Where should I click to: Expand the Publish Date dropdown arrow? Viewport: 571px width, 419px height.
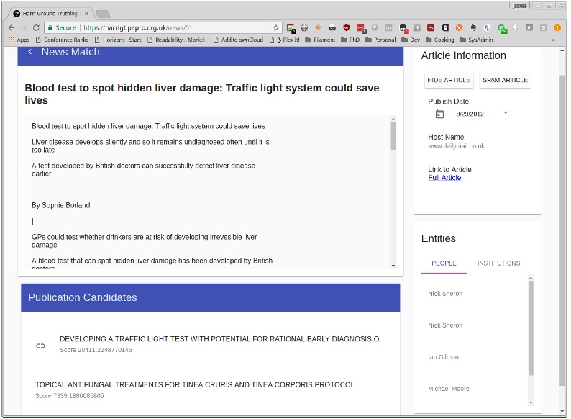(506, 113)
